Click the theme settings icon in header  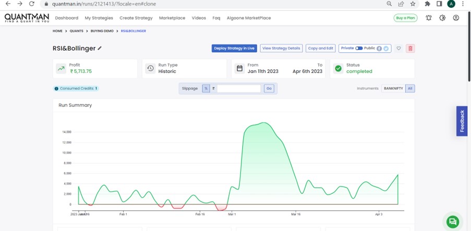(442, 18)
